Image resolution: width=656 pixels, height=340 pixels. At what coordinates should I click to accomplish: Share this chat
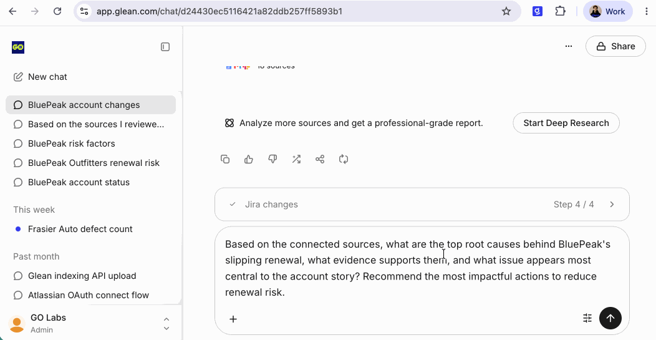(615, 46)
